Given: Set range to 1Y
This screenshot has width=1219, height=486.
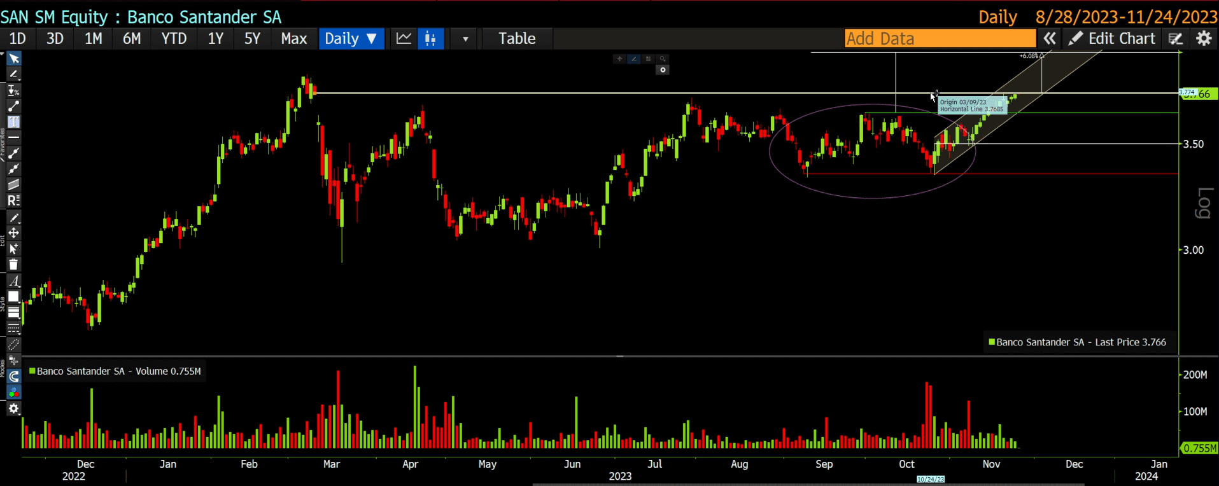Looking at the screenshot, I should click(215, 38).
